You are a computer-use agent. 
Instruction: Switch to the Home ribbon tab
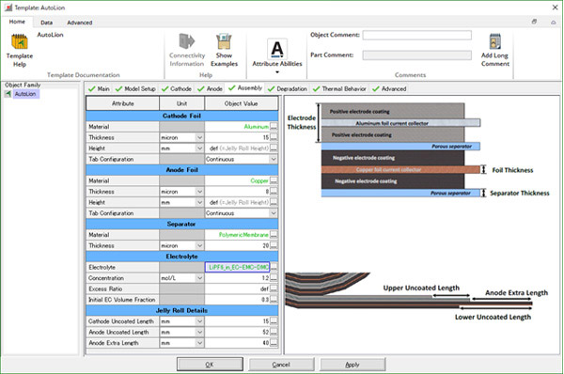(x=17, y=22)
